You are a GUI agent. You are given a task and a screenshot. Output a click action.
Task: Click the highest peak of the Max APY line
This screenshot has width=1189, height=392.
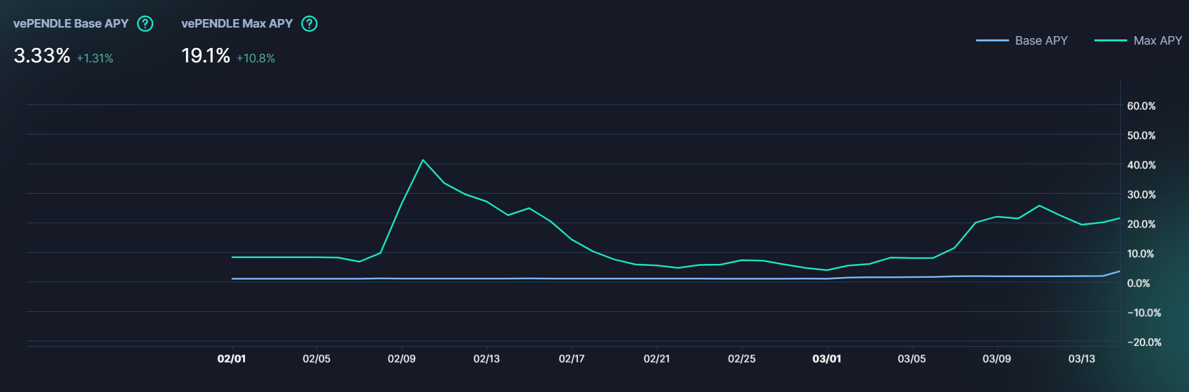422,160
